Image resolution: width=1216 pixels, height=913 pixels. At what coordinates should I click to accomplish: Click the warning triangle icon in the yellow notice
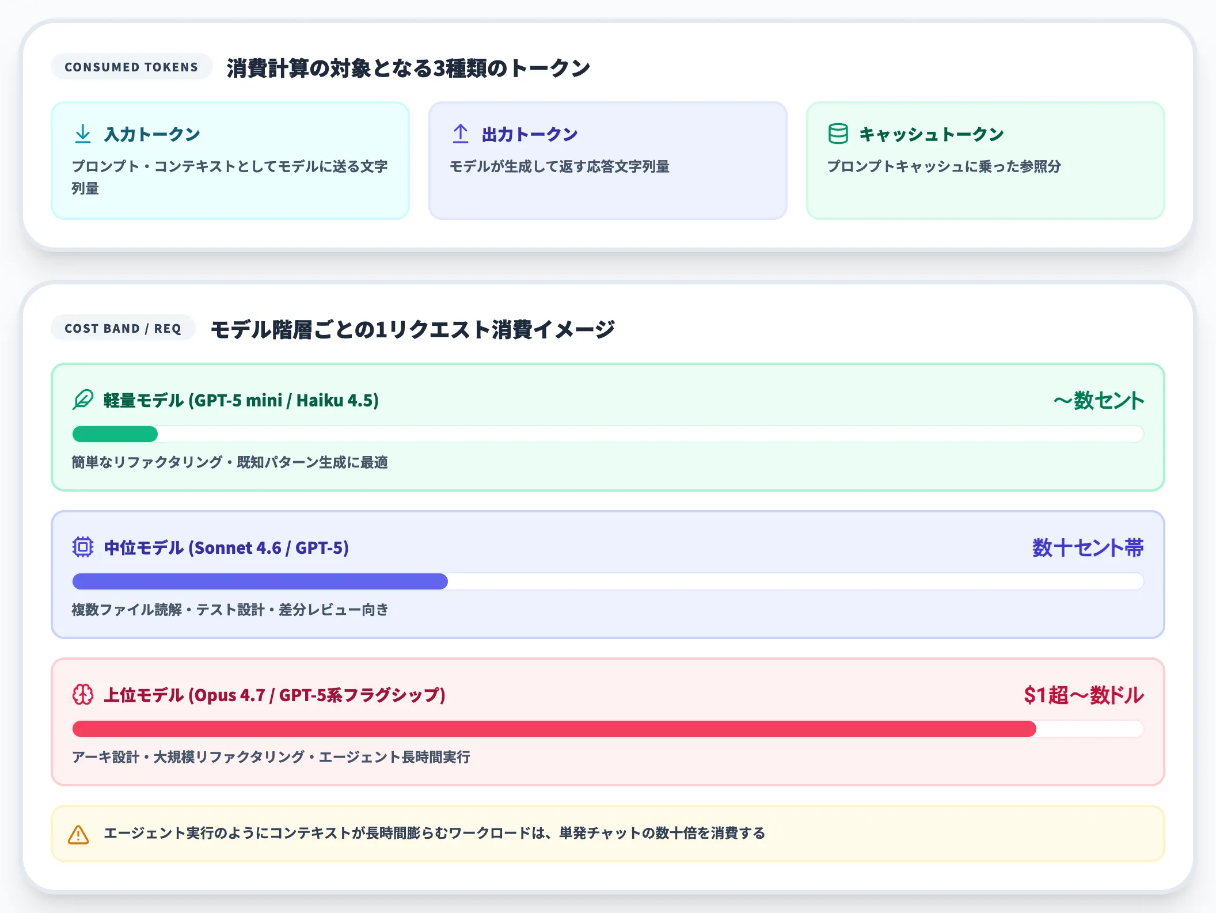click(x=78, y=834)
